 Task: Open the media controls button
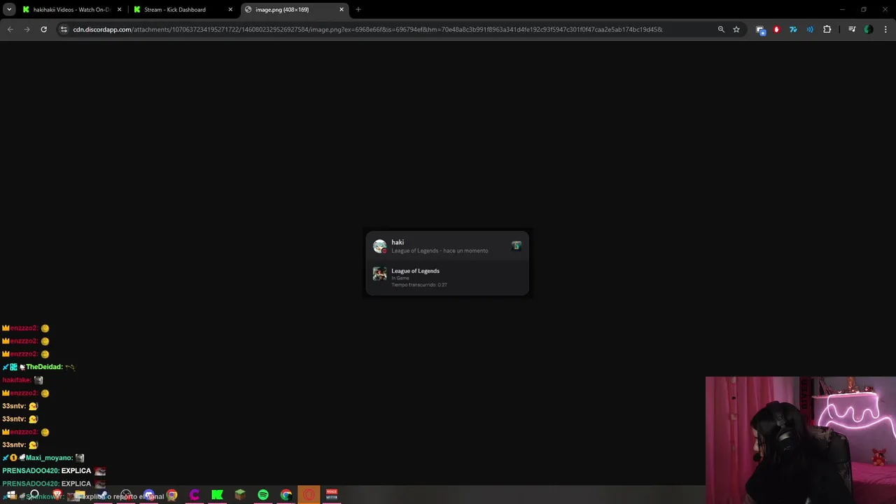click(852, 29)
